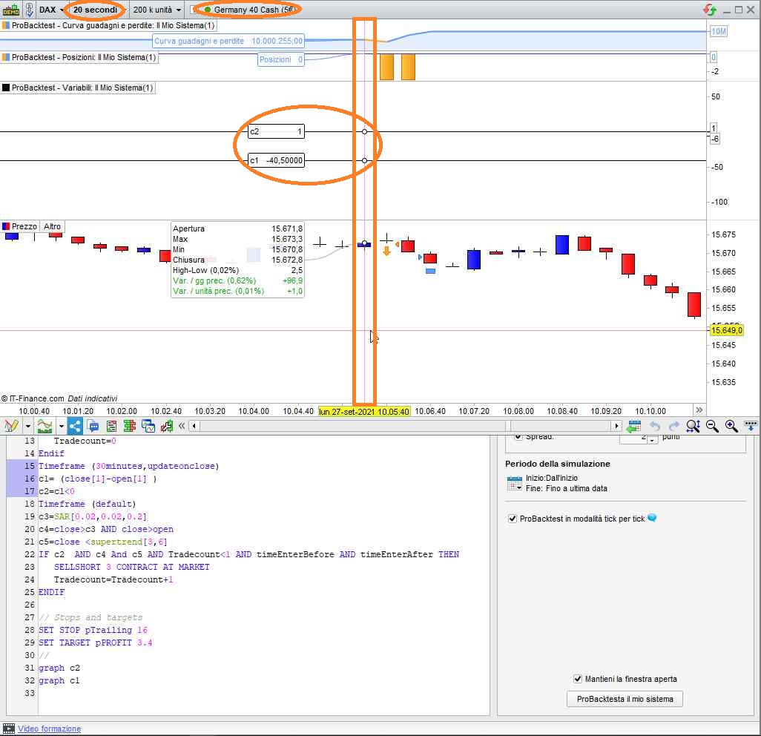
Task: Click the blue info bubble next to tick per tick
Action: pos(652,518)
